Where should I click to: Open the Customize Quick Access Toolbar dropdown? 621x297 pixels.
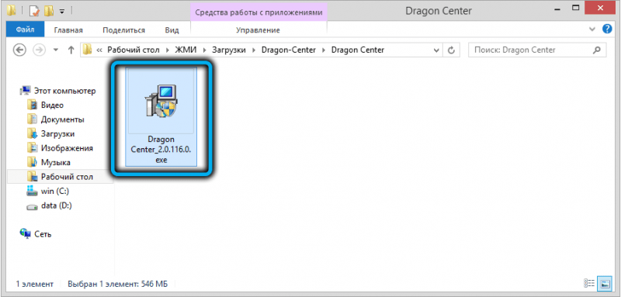[x=62, y=11]
